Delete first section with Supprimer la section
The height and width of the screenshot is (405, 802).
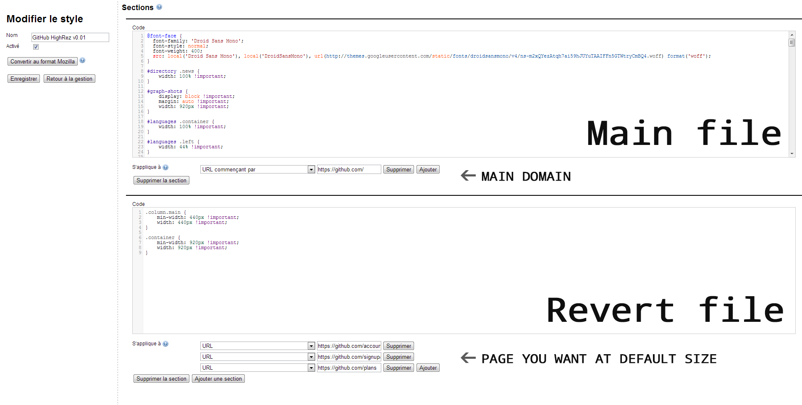click(x=161, y=180)
